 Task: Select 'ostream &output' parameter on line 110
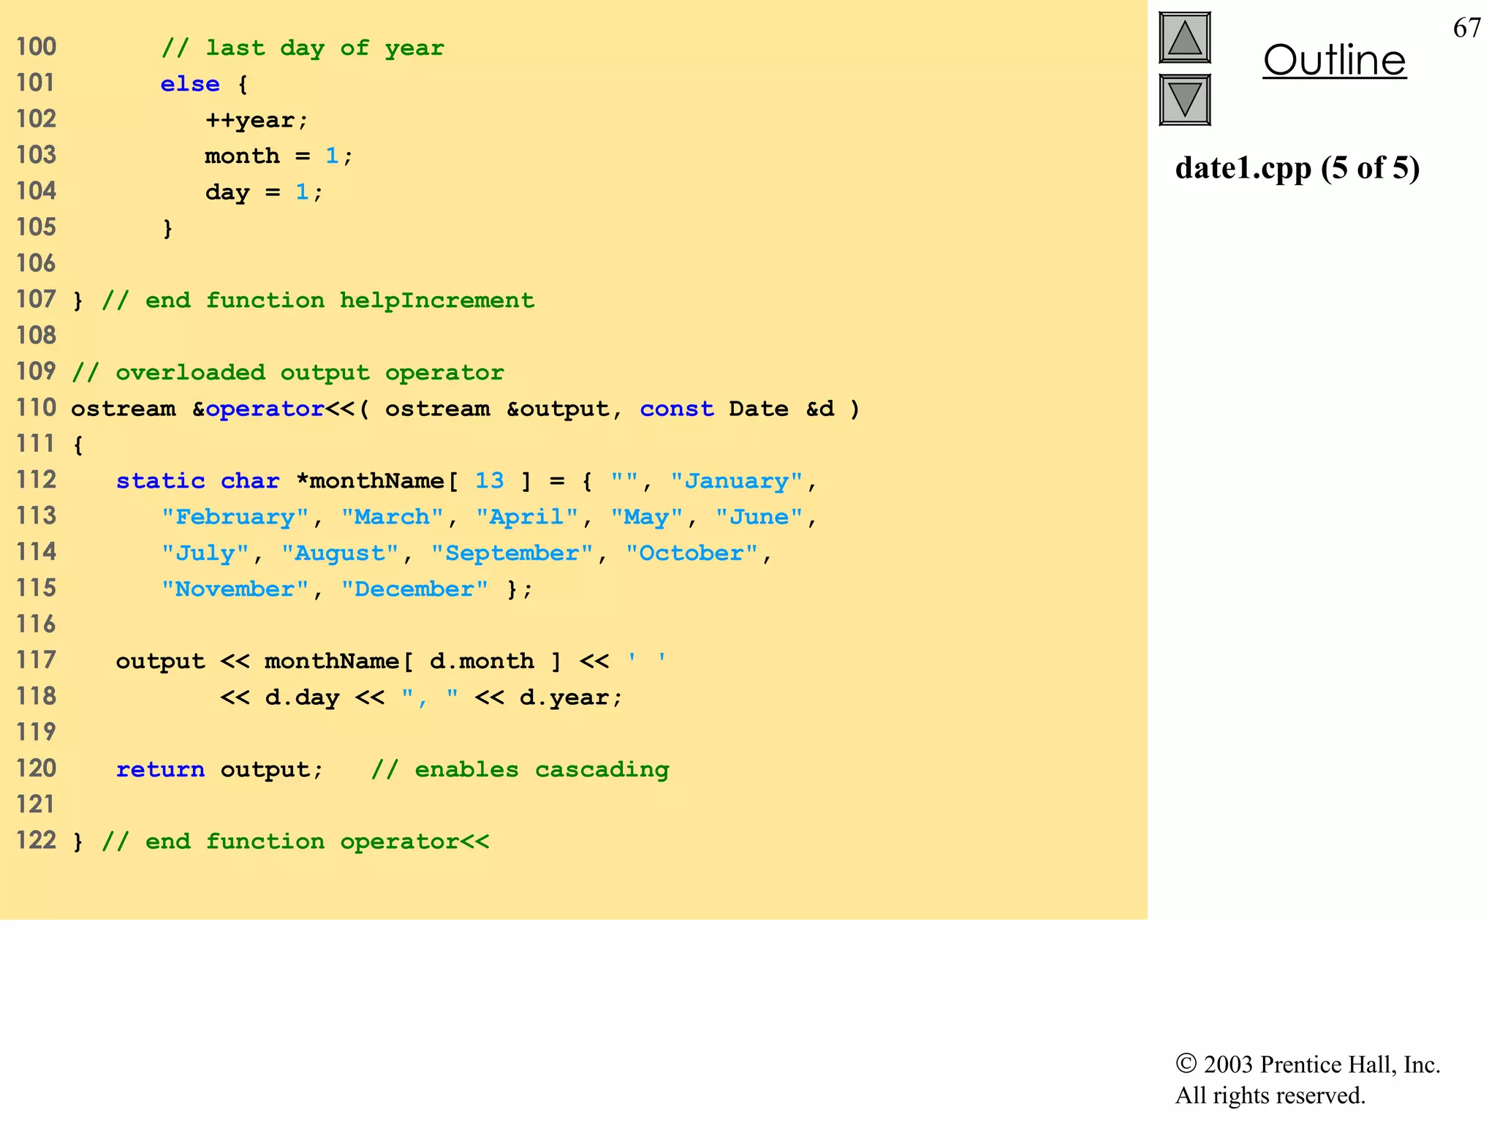pos(497,409)
